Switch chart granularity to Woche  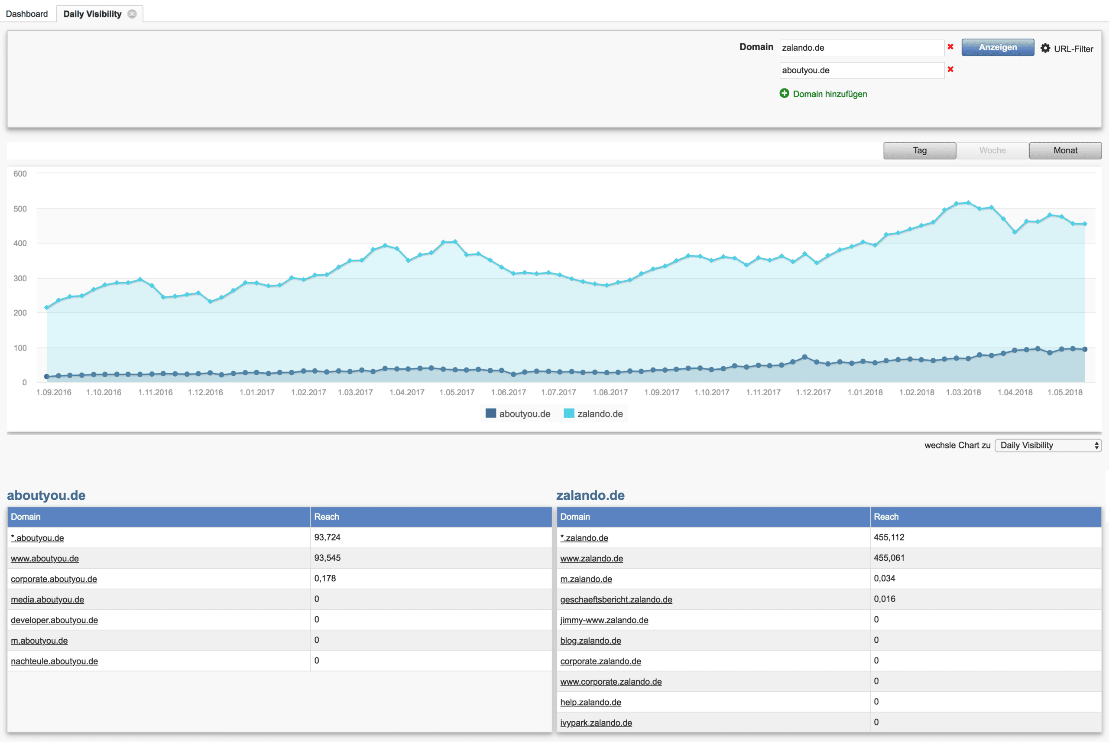pyautogui.click(x=992, y=150)
